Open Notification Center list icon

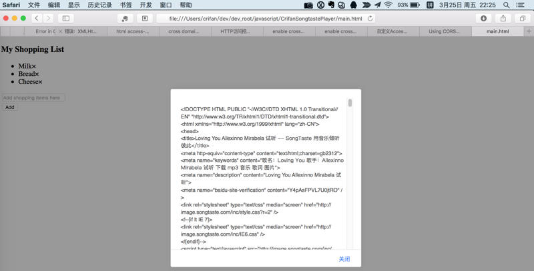coord(521,5)
